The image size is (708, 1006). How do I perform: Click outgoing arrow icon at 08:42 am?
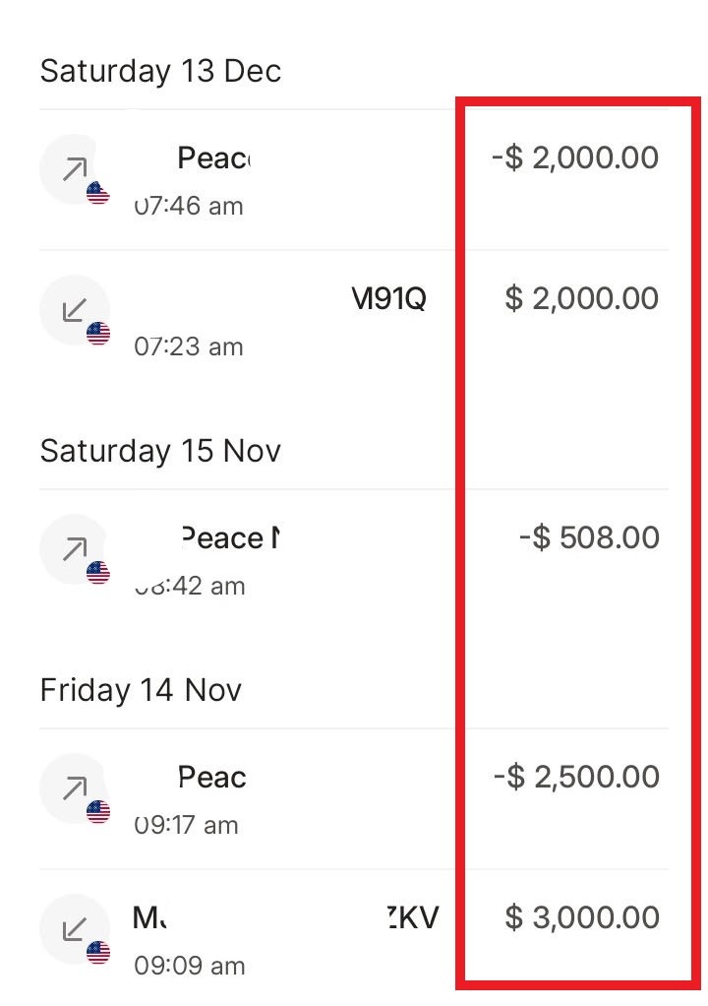point(73,549)
